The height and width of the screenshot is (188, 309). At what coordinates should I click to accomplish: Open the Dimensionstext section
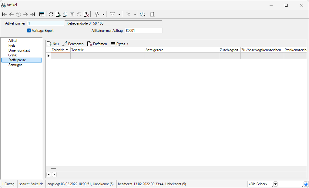pyautogui.click(x=19, y=50)
